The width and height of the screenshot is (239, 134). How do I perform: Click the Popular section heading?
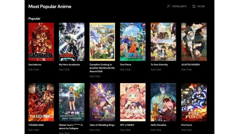point(34,18)
